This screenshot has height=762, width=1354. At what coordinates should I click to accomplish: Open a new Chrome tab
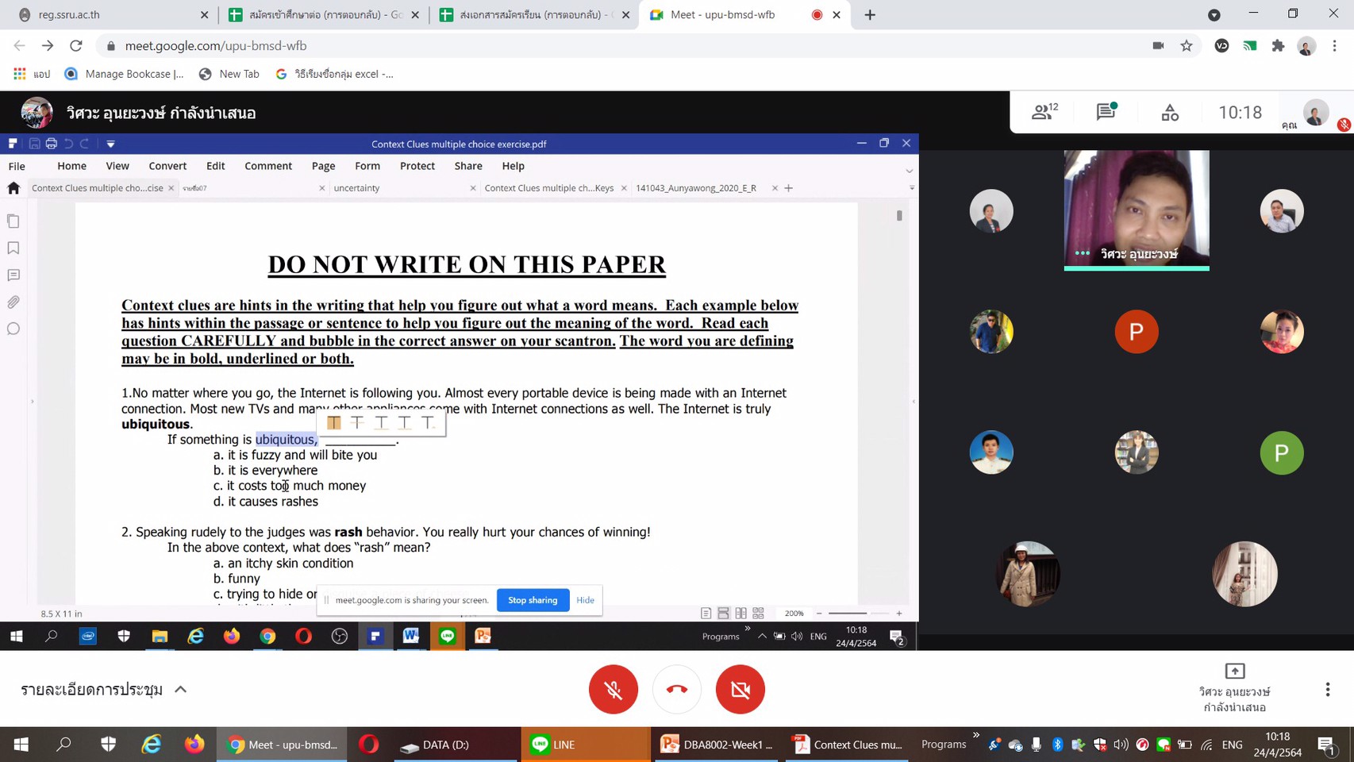(x=870, y=15)
